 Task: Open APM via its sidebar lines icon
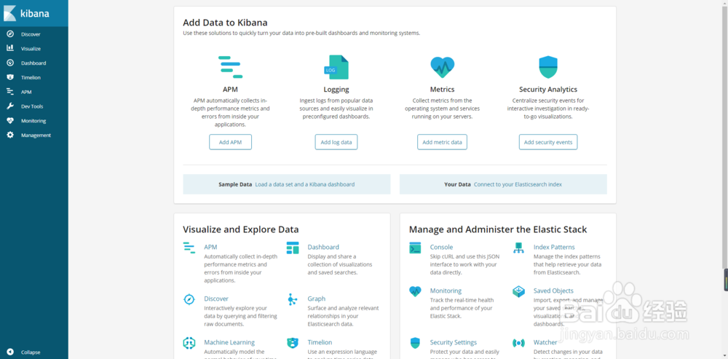coord(10,92)
